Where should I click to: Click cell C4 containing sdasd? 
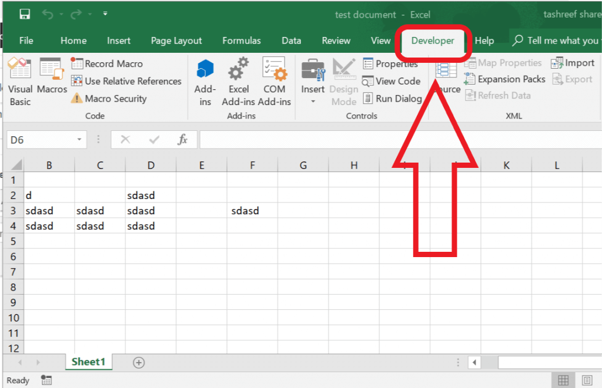(x=100, y=226)
